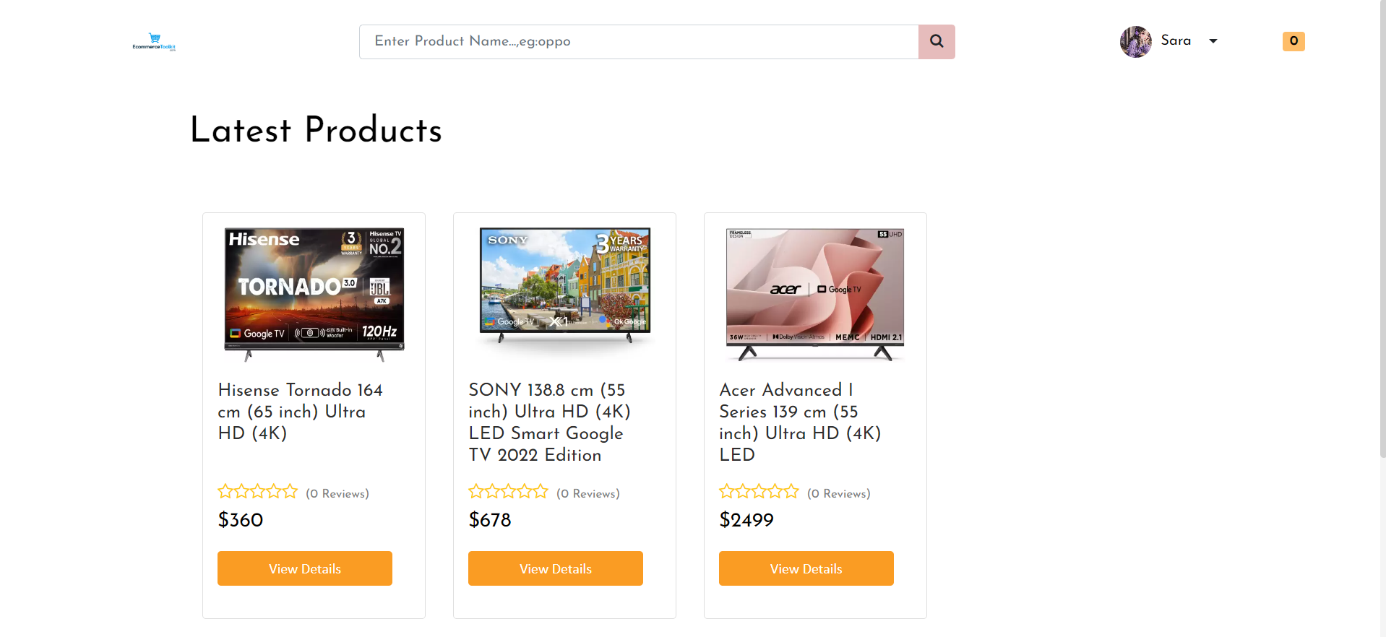Toggle the fourth star on Hisense rating

pos(275,490)
